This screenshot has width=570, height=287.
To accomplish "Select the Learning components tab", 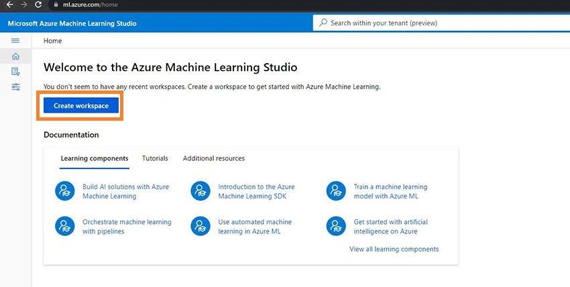I will click(x=95, y=158).
